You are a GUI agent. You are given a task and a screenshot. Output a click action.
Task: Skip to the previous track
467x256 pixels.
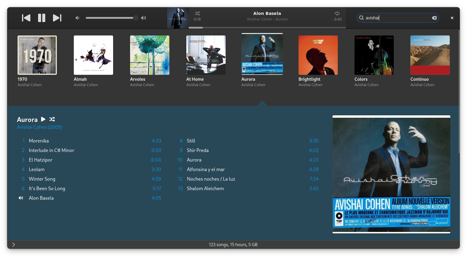[26, 18]
